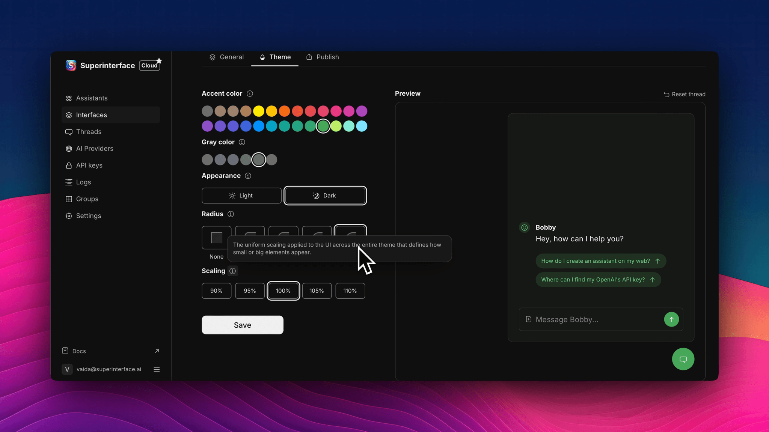Image resolution: width=769 pixels, height=432 pixels.
Task: Pick the yellow accent color swatch
Action: tap(258, 111)
